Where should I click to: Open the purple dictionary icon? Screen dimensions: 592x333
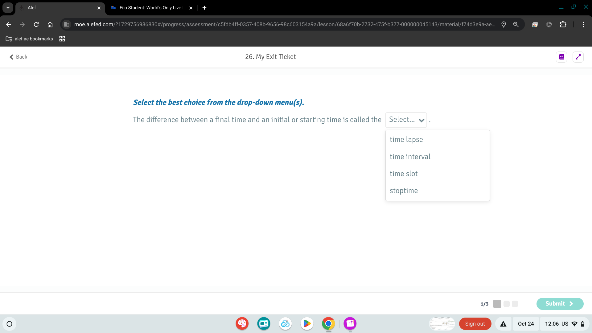(561, 57)
